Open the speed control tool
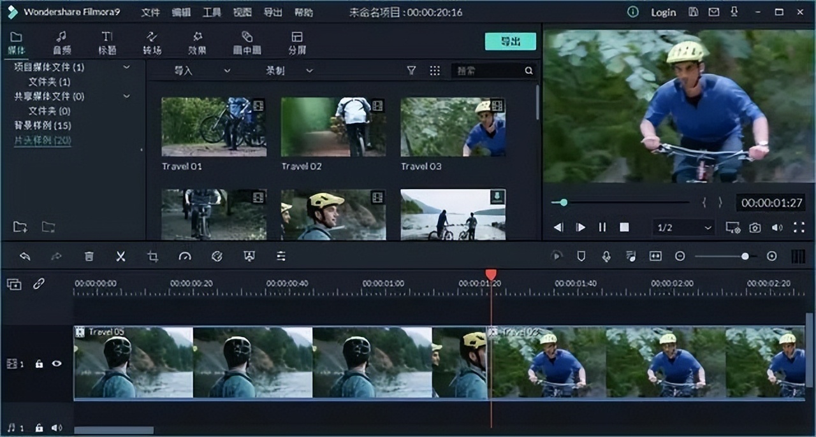Viewport: 816px width, 437px height. point(185,256)
